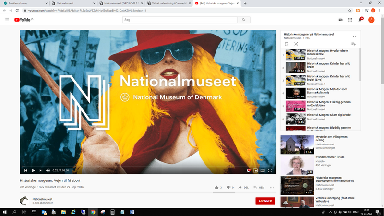The width and height of the screenshot is (384, 216).
Task: Close the Forsiden - Home tab
Action: pos(46,3)
